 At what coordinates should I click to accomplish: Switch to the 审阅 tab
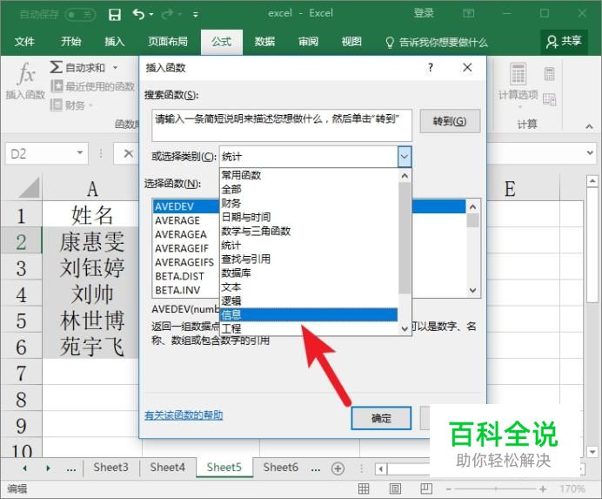pos(308,41)
